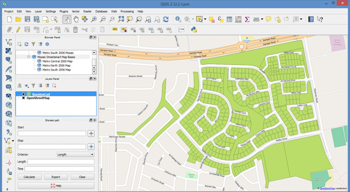The width and height of the screenshot is (350, 192).
Task: Click the first yellow labeling tool icon
Action: click(115, 30)
